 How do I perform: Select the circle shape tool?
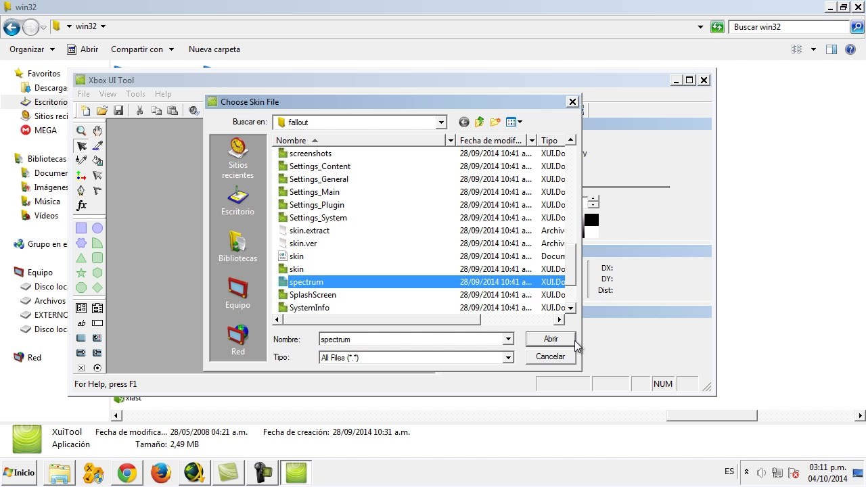click(x=97, y=228)
